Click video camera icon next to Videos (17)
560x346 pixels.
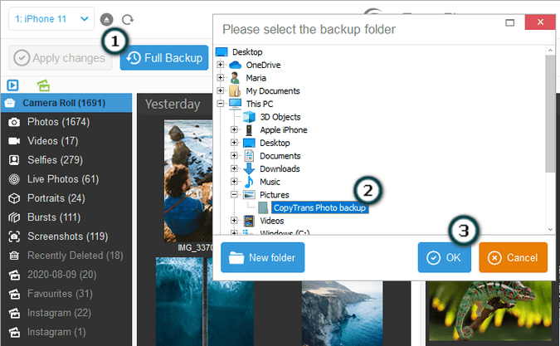coord(14,141)
